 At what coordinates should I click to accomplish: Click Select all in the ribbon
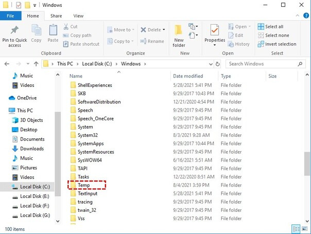pyautogui.click(x=270, y=27)
